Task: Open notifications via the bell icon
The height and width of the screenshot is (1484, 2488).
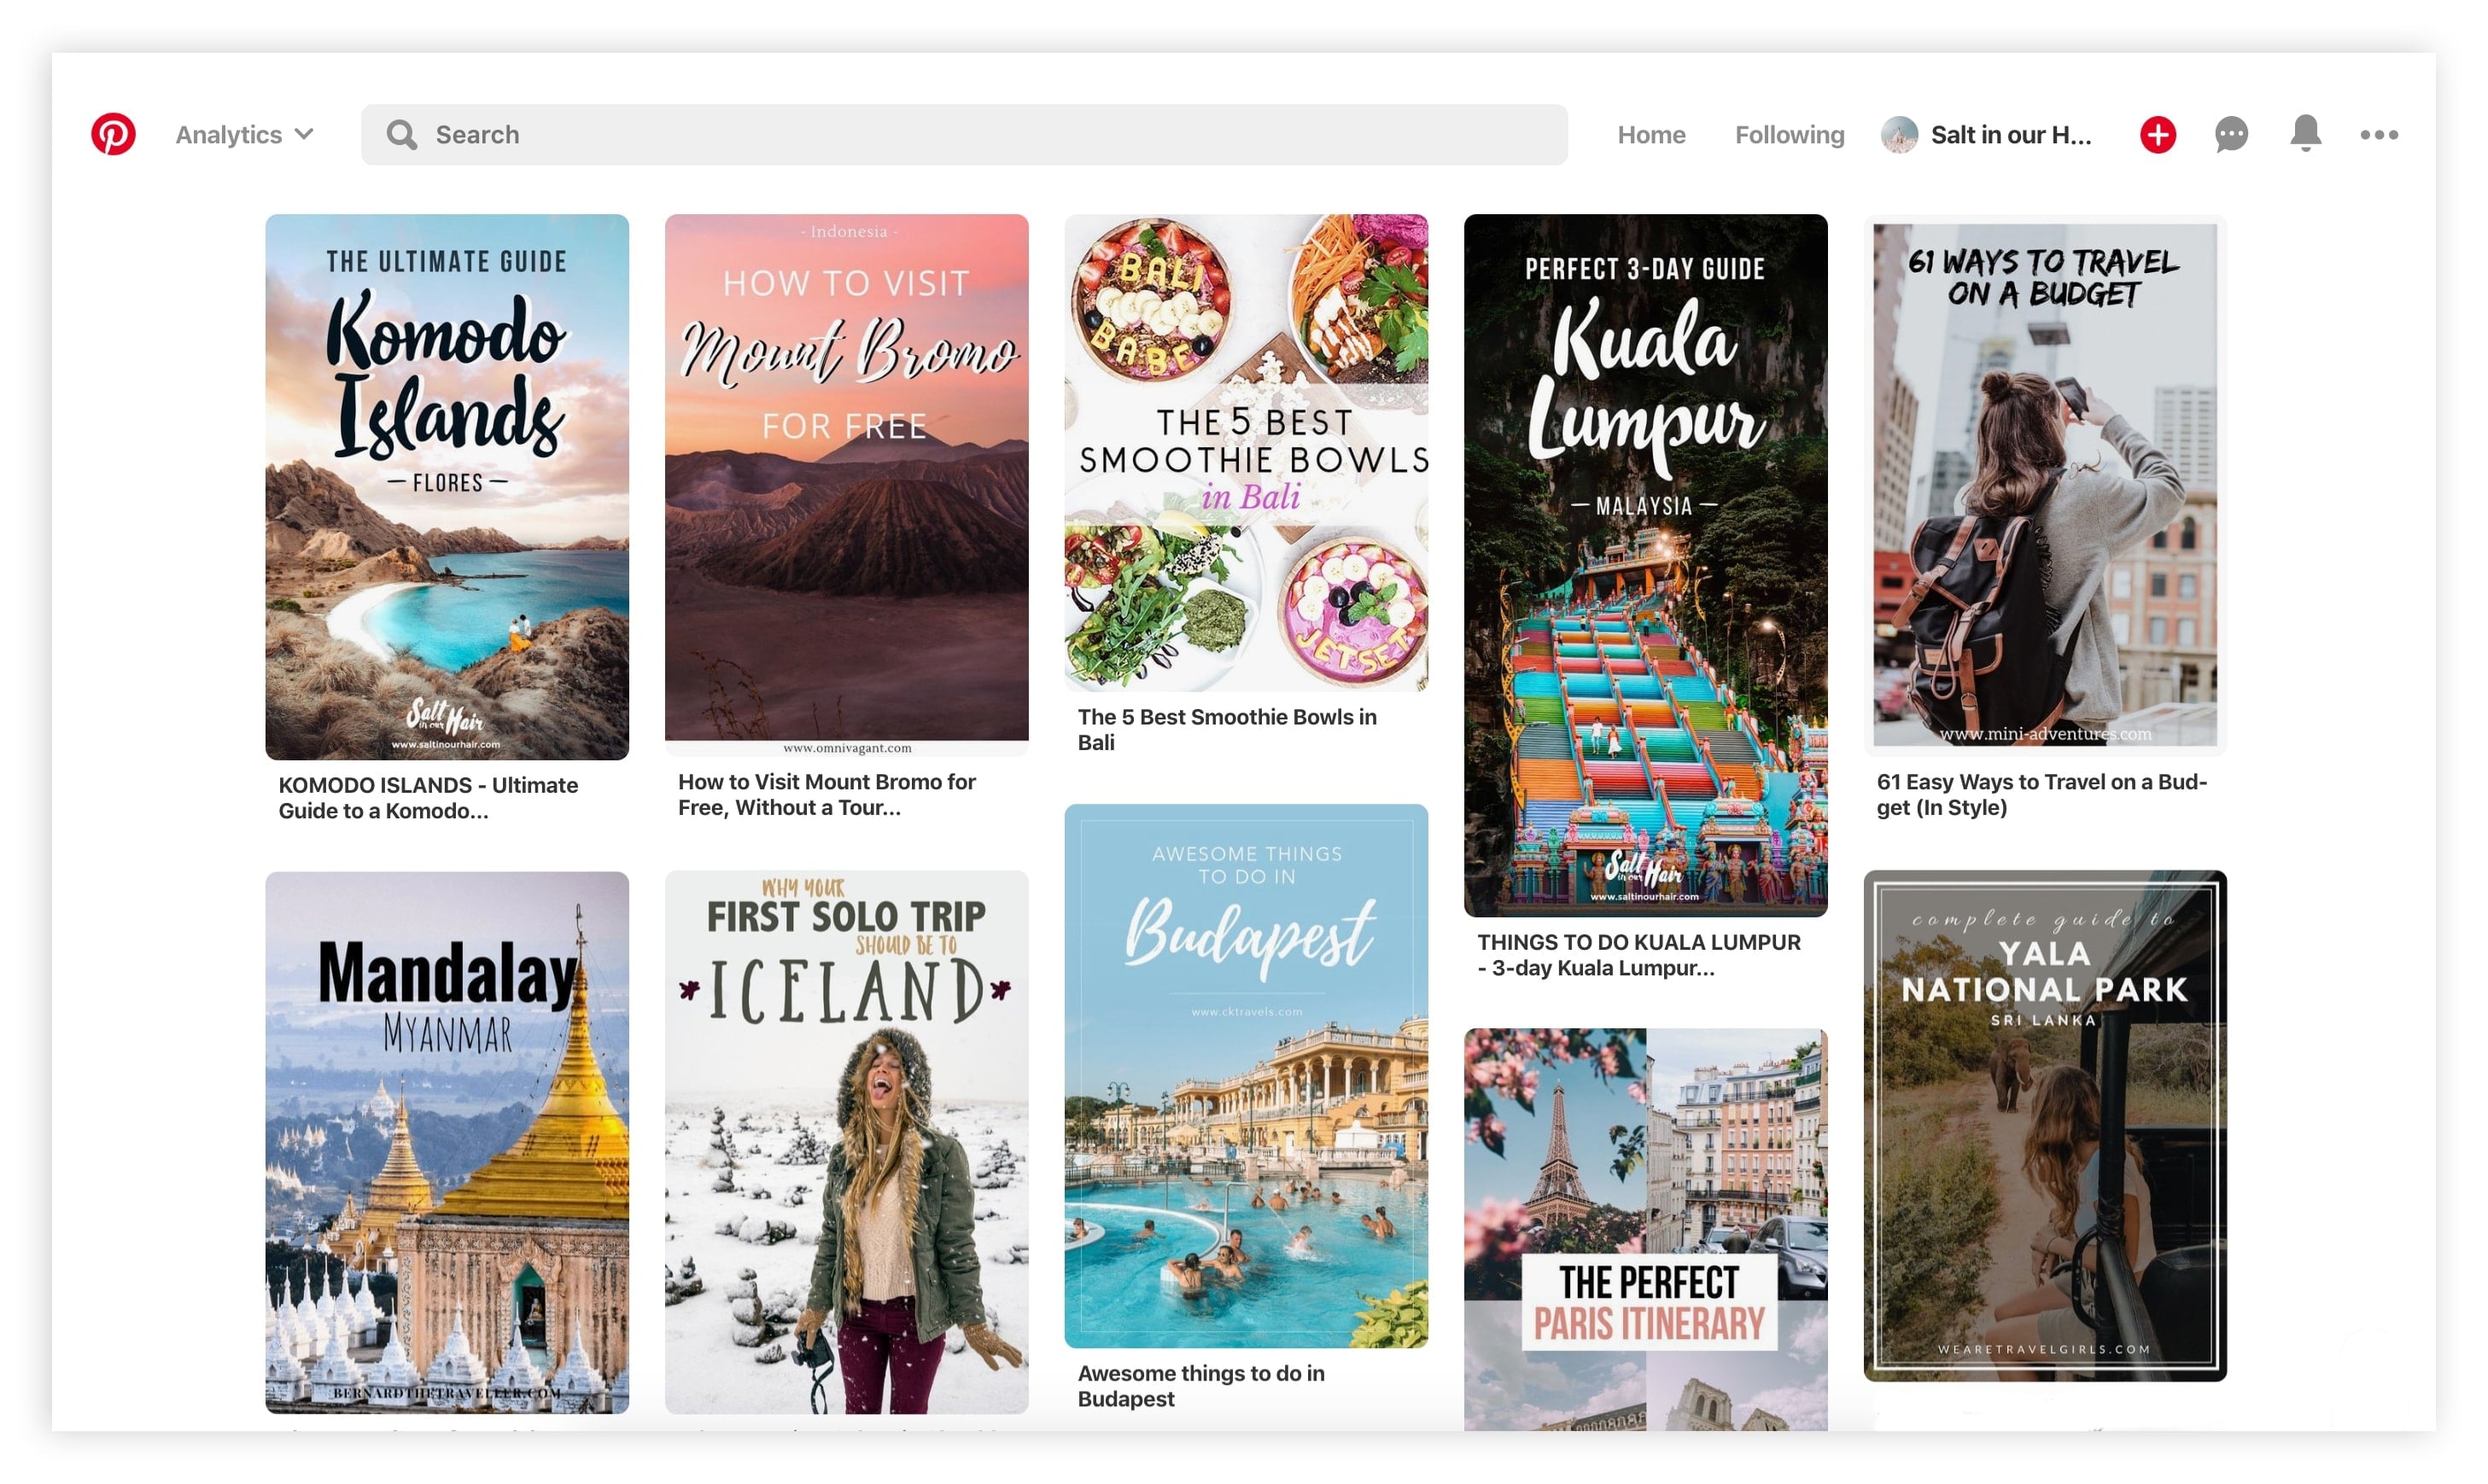Action: point(2305,134)
